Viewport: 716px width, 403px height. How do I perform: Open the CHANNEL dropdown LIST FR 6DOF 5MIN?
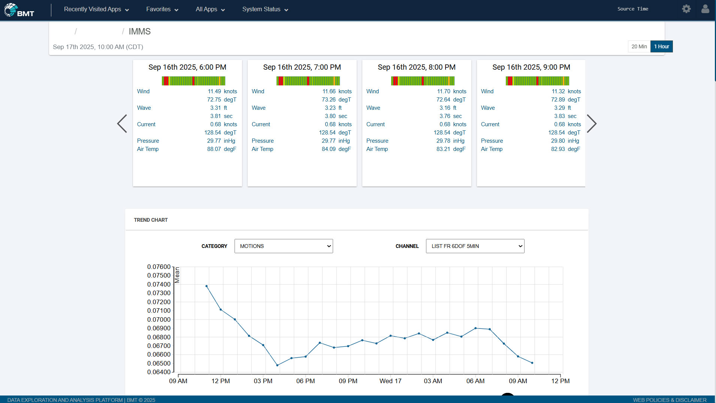[x=475, y=246]
